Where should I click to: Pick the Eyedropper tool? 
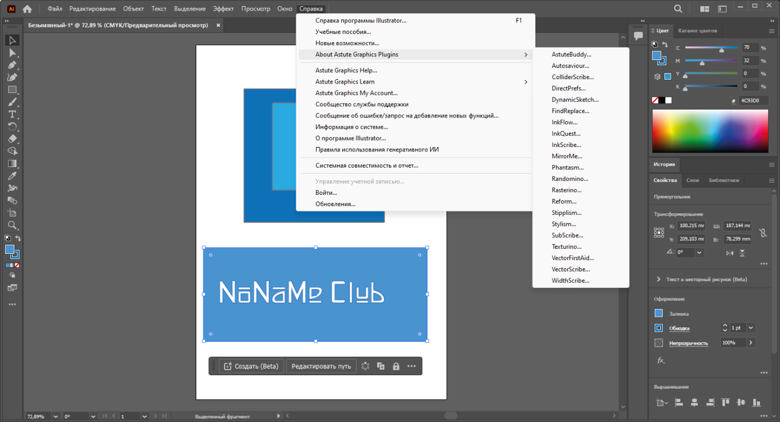[12, 176]
